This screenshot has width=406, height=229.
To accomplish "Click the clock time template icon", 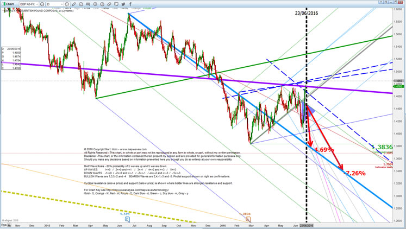I will click(x=67, y=4).
